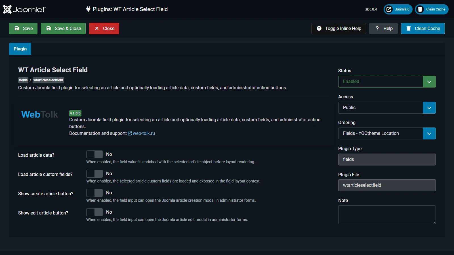This screenshot has height=255, width=454.
Task: Click the v.1.0.0 version badge
Action: pos(75,113)
